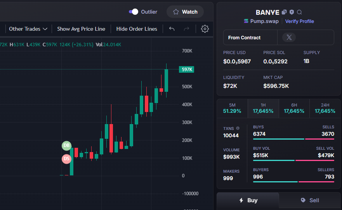342x210 pixels.
Task: Undo last chart action arrow
Action: [172, 29]
